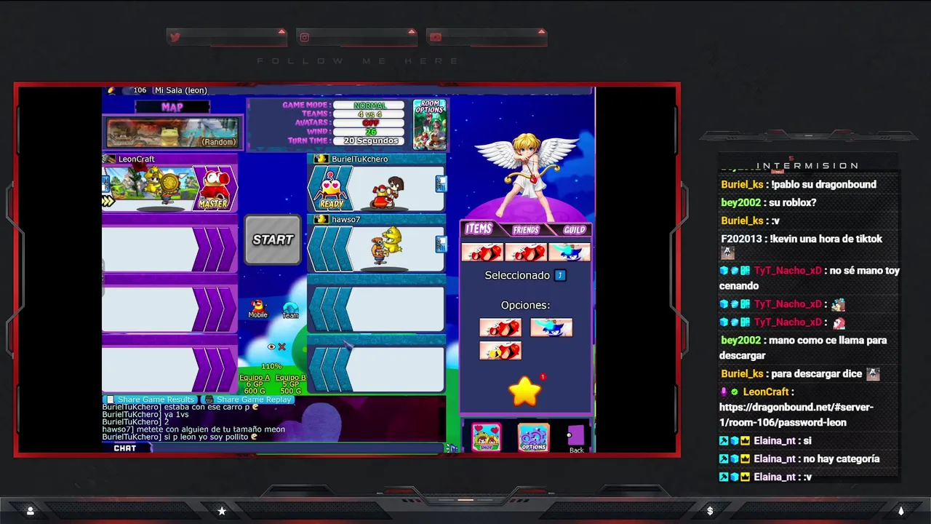Click the CHAT label button
Screen dimensions: 931x524
[x=125, y=448]
